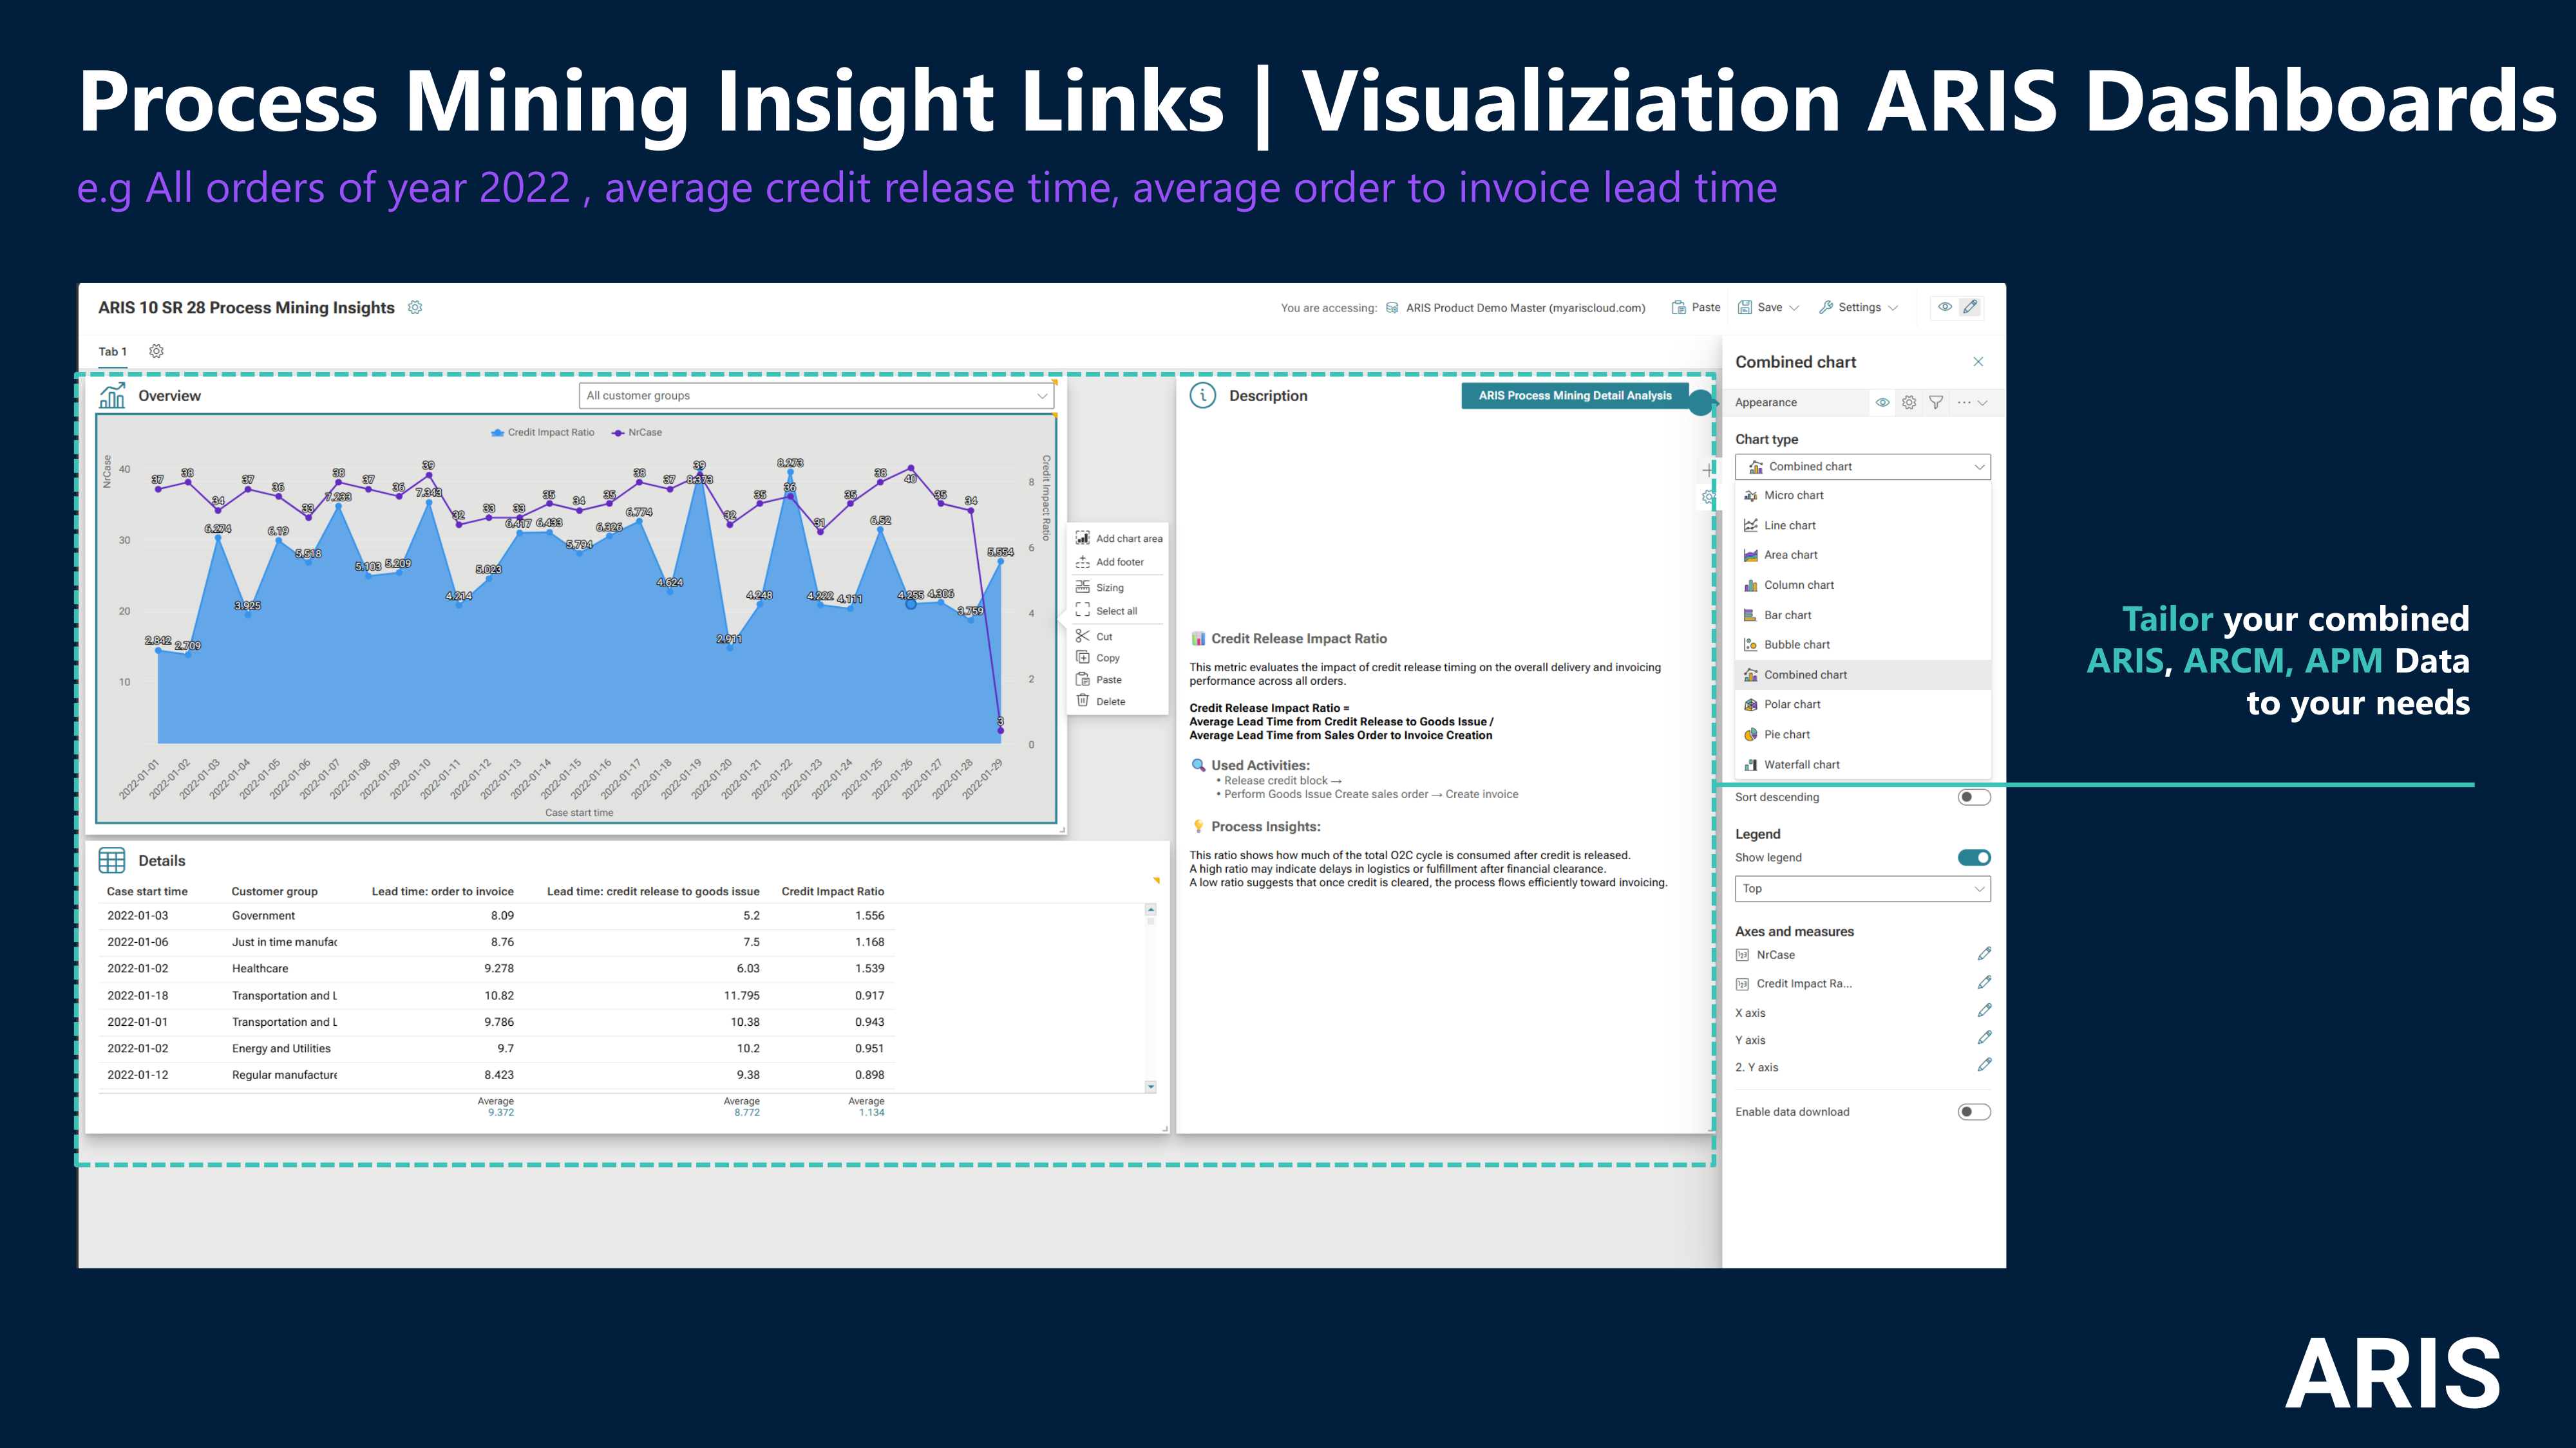Edit the 2. Y axis pencil

pyautogui.click(x=1984, y=1065)
